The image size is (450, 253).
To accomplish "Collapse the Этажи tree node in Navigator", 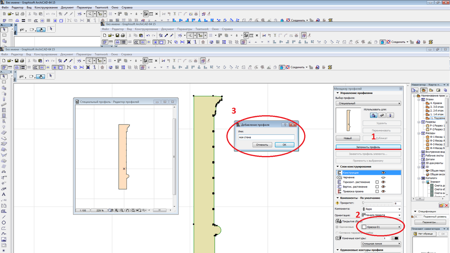I will (x=418, y=100).
